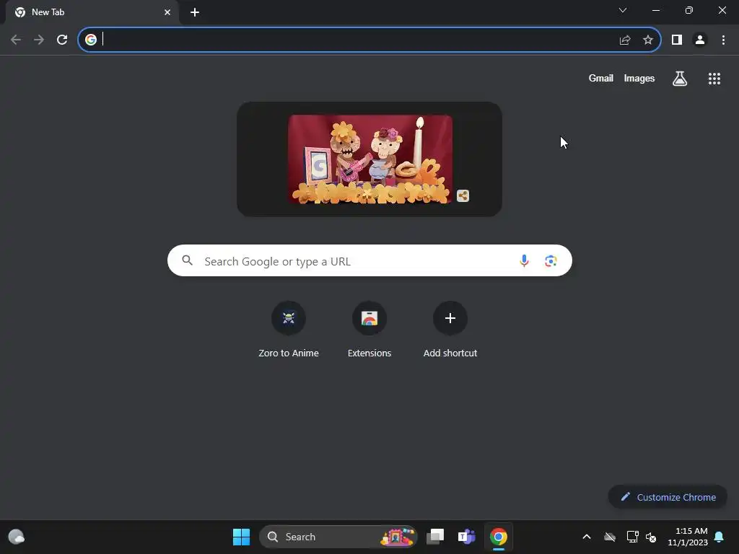Click the back navigation arrow
Viewport: 739px width, 554px height.
click(16, 40)
